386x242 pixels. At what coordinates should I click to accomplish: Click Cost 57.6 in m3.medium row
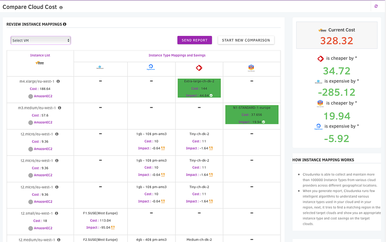40,115
